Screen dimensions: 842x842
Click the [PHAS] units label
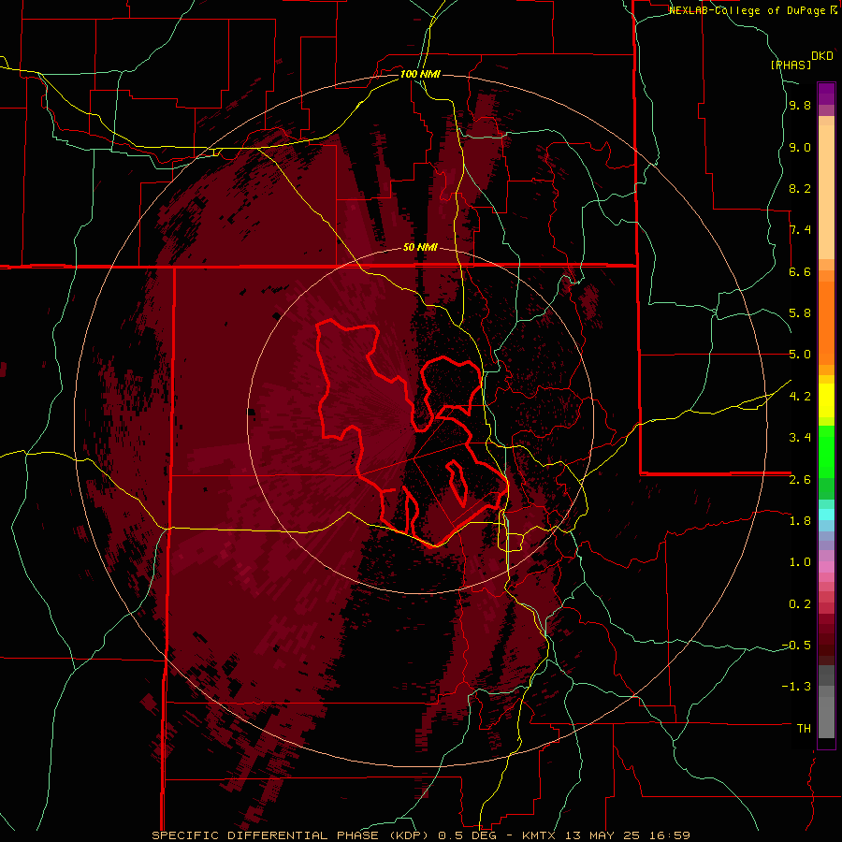coord(791,65)
